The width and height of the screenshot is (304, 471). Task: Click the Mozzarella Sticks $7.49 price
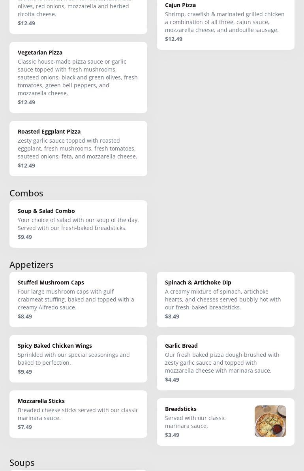pyautogui.click(x=24, y=427)
